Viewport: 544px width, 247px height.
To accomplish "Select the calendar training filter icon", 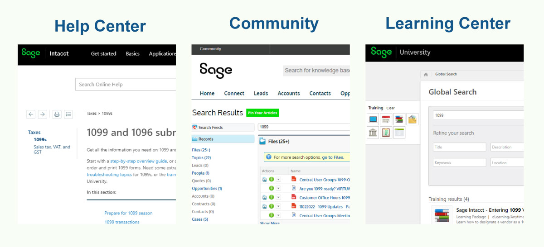I will click(x=386, y=119).
